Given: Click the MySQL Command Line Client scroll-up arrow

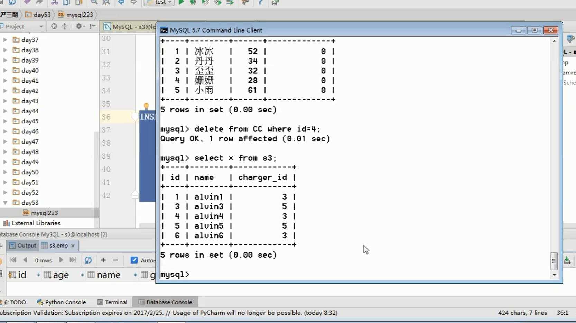Looking at the screenshot, I should click(554, 41).
